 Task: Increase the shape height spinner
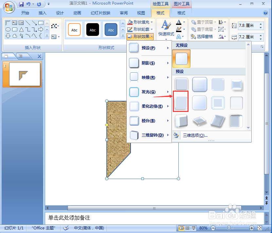click(x=261, y=24)
